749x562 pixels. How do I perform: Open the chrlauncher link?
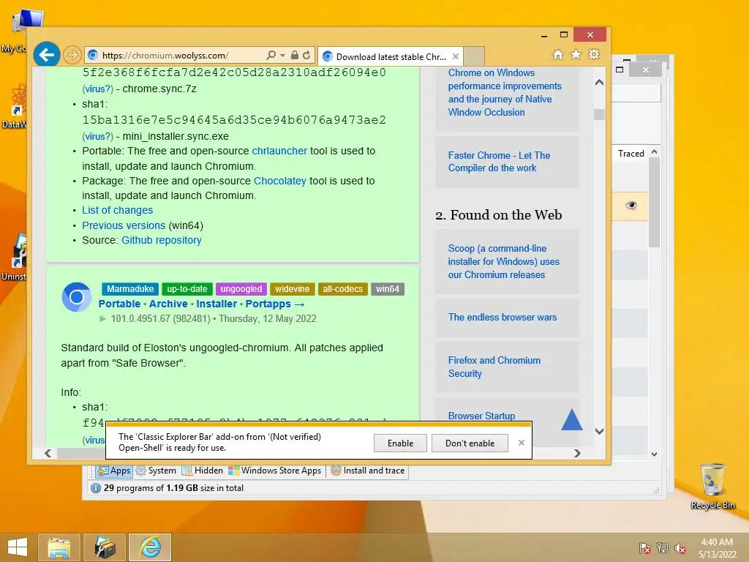[x=279, y=151]
